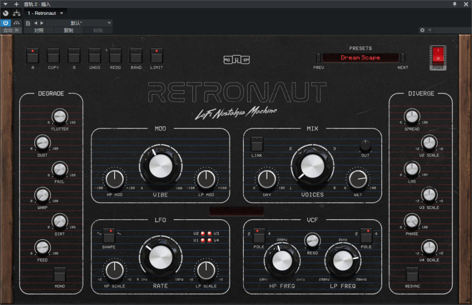Viewport: 472px width, 305px height.
Task: Click the DIRT knob
Action: 59,221
